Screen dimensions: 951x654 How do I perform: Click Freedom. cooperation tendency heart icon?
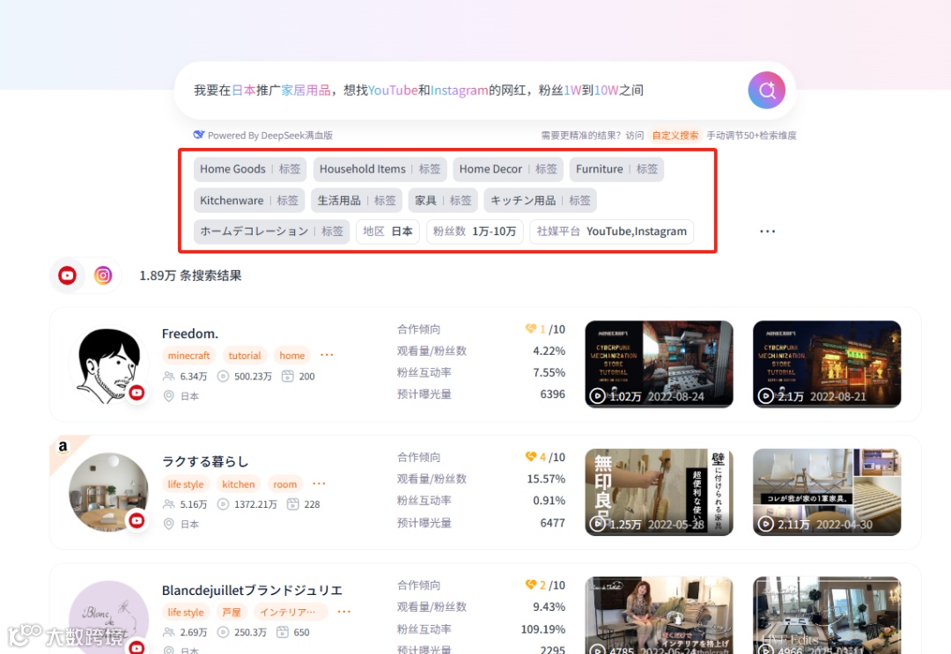[531, 328]
